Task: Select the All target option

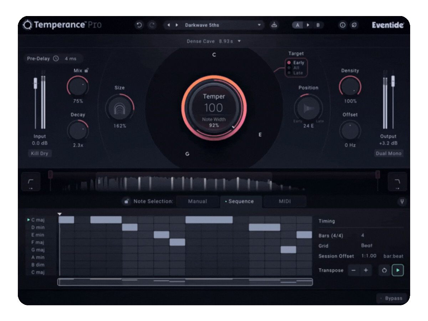Action: click(x=289, y=68)
